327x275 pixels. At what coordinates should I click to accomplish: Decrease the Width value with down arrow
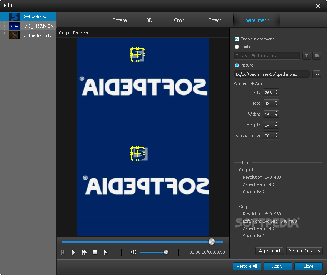tap(276, 116)
